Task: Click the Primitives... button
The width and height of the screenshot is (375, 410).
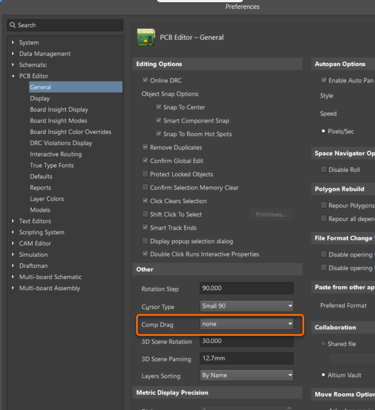Action: tap(271, 214)
